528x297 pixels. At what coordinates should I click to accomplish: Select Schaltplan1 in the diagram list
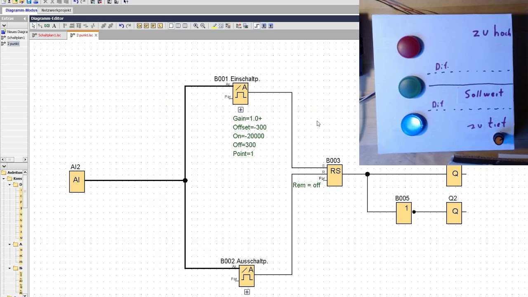[x=16, y=38]
